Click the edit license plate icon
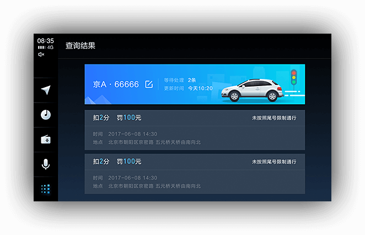365x235 pixels. point(149,84)
